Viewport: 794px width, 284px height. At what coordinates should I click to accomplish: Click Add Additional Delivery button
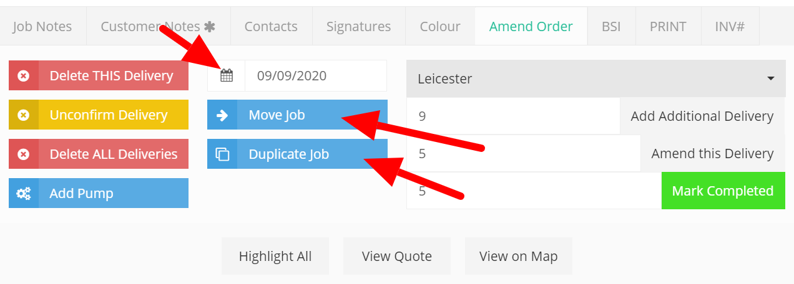tap(702, 116)
